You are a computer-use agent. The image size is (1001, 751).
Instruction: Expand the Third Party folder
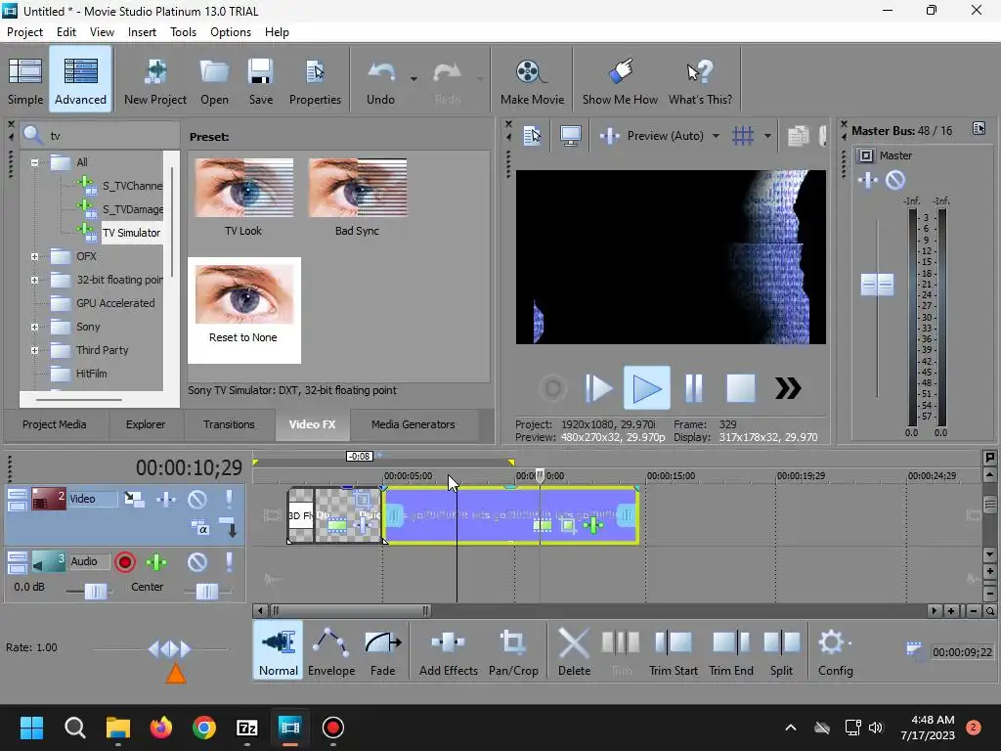pos(34,350)
